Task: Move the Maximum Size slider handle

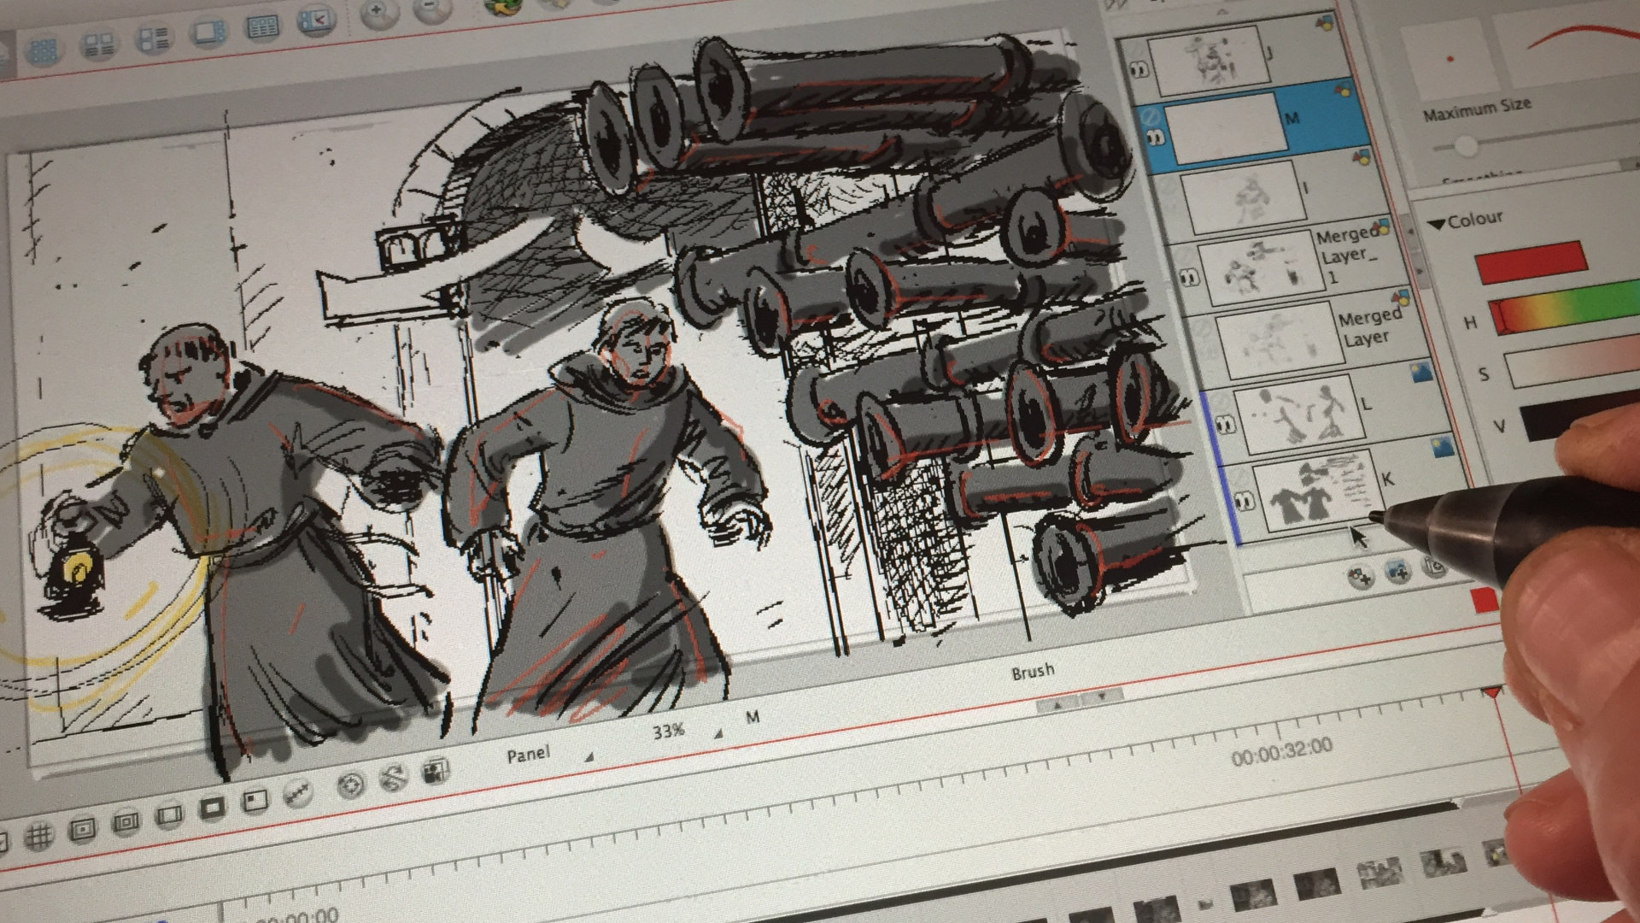Action: click(1466, 147)
